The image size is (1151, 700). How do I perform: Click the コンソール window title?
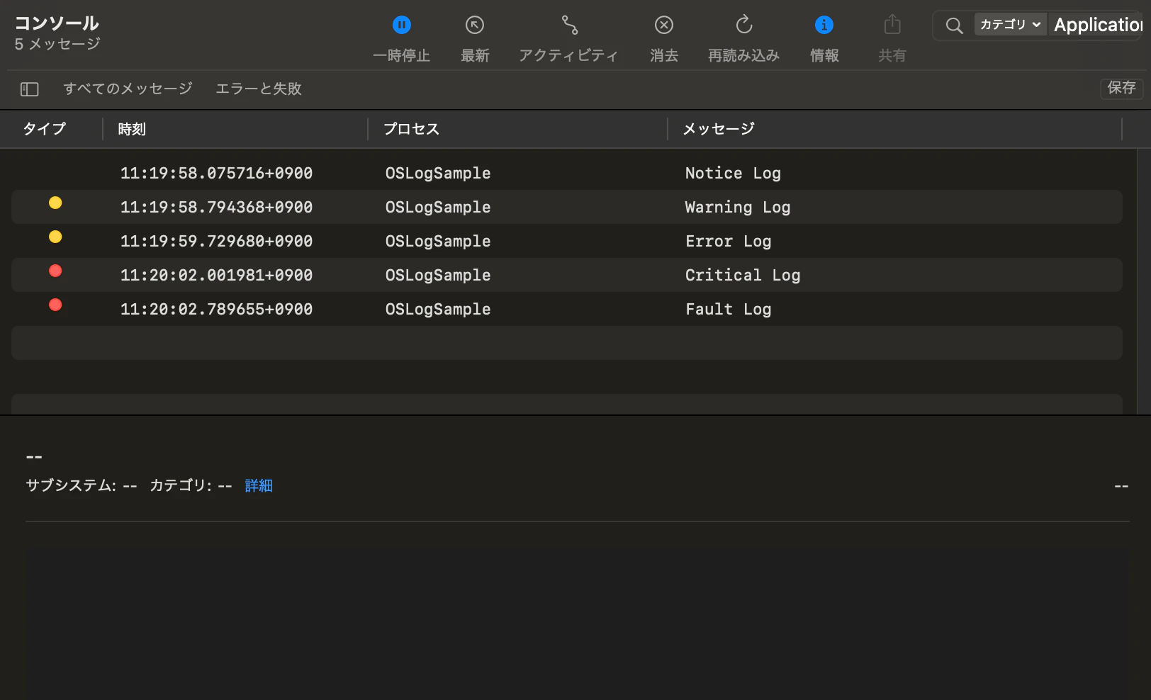point(57,23)
